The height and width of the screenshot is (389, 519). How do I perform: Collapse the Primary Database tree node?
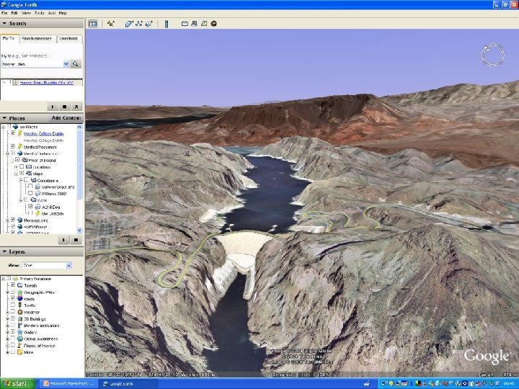(x=3, y=279)
